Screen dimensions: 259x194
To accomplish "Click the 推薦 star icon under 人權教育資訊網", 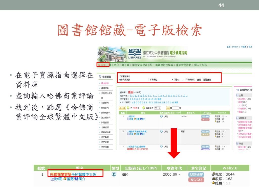I will (135, 134).
